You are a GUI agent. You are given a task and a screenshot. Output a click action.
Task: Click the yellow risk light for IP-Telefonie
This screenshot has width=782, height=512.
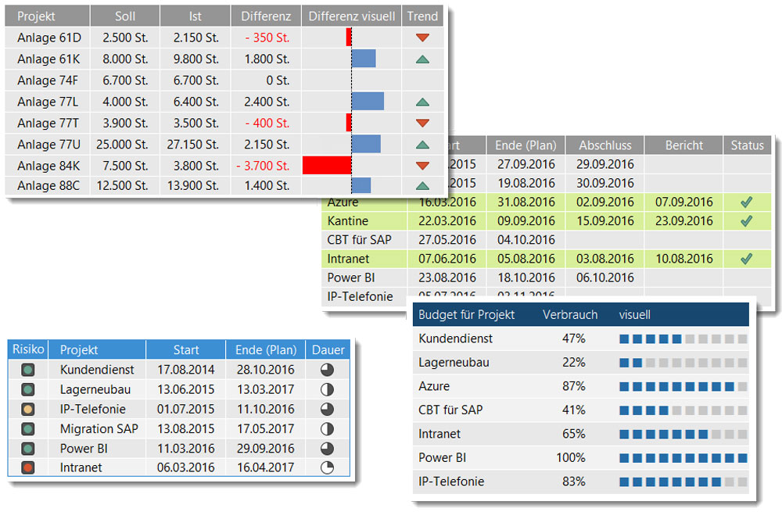28,409
